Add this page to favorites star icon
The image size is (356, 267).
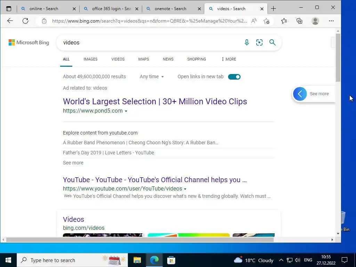click(x=267, y=21)
